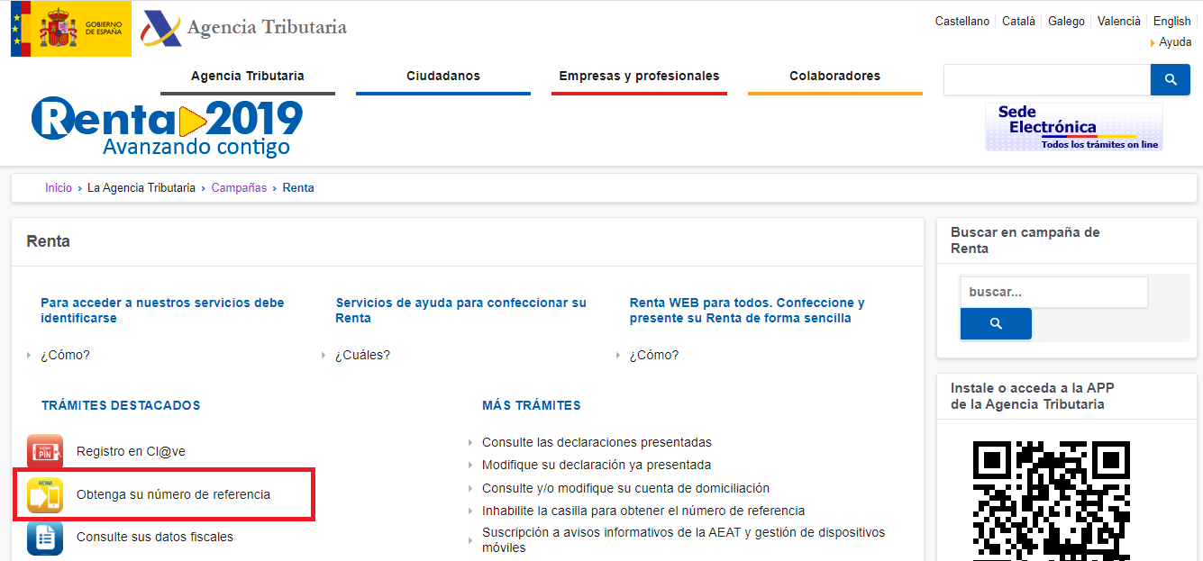The image size is (1203, 561).
Task: Click the sidebar campaign search magnifier
Action: pos(995,322)
